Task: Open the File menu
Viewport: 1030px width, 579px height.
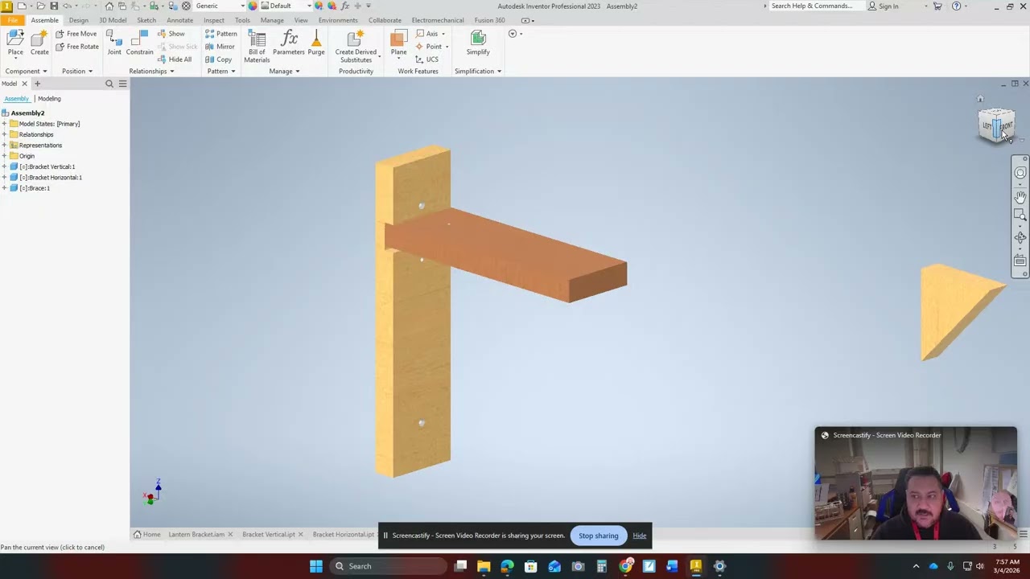Action: point(12,20)
